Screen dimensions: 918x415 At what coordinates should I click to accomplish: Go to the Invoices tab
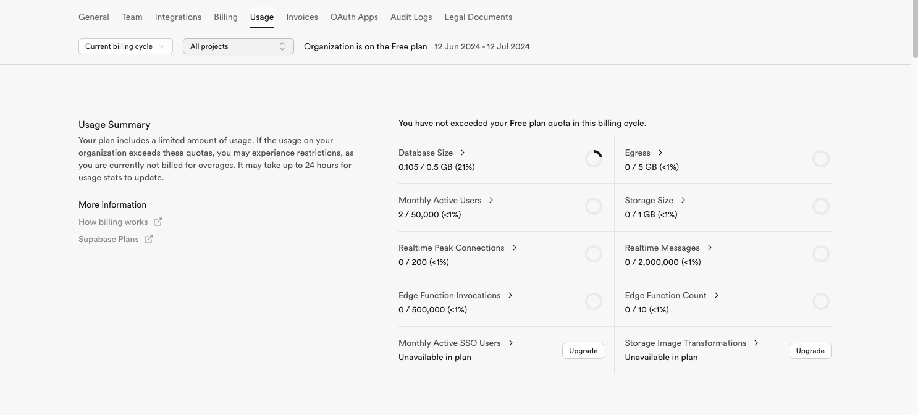[x=302, y=17]
